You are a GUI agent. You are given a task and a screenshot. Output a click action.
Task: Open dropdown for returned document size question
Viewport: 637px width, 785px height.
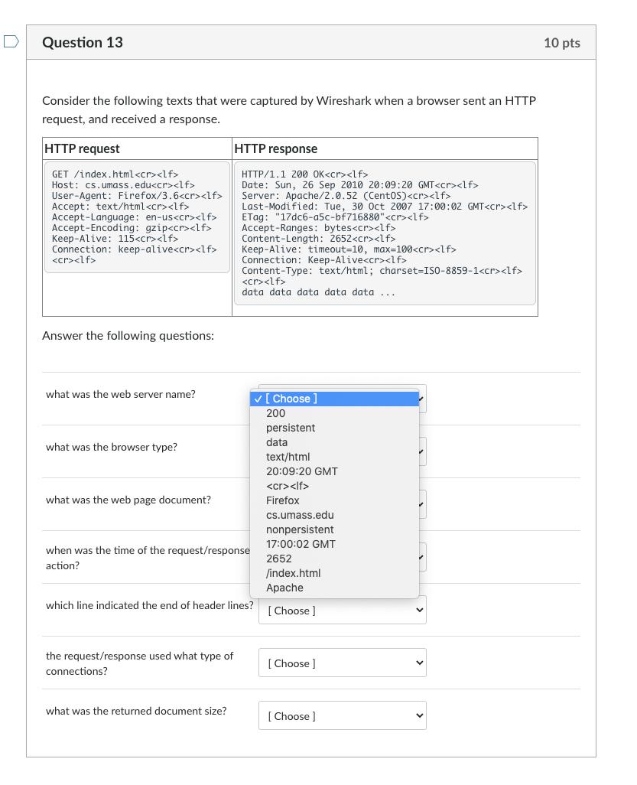coord(343,715)
